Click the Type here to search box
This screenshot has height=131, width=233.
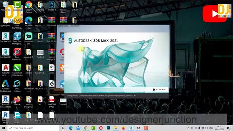pyautogui.click(x=33, y=128)
